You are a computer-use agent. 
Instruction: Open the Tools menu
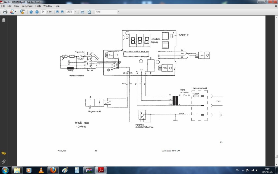point(38,6)
